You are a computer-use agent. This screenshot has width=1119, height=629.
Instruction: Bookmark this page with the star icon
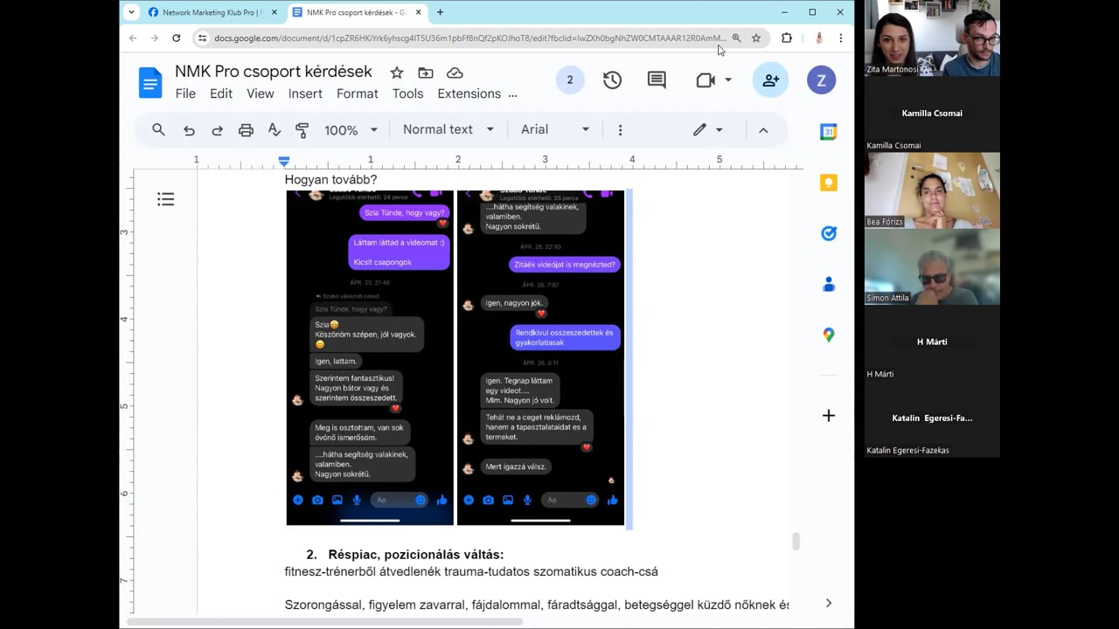click(756, 38)
